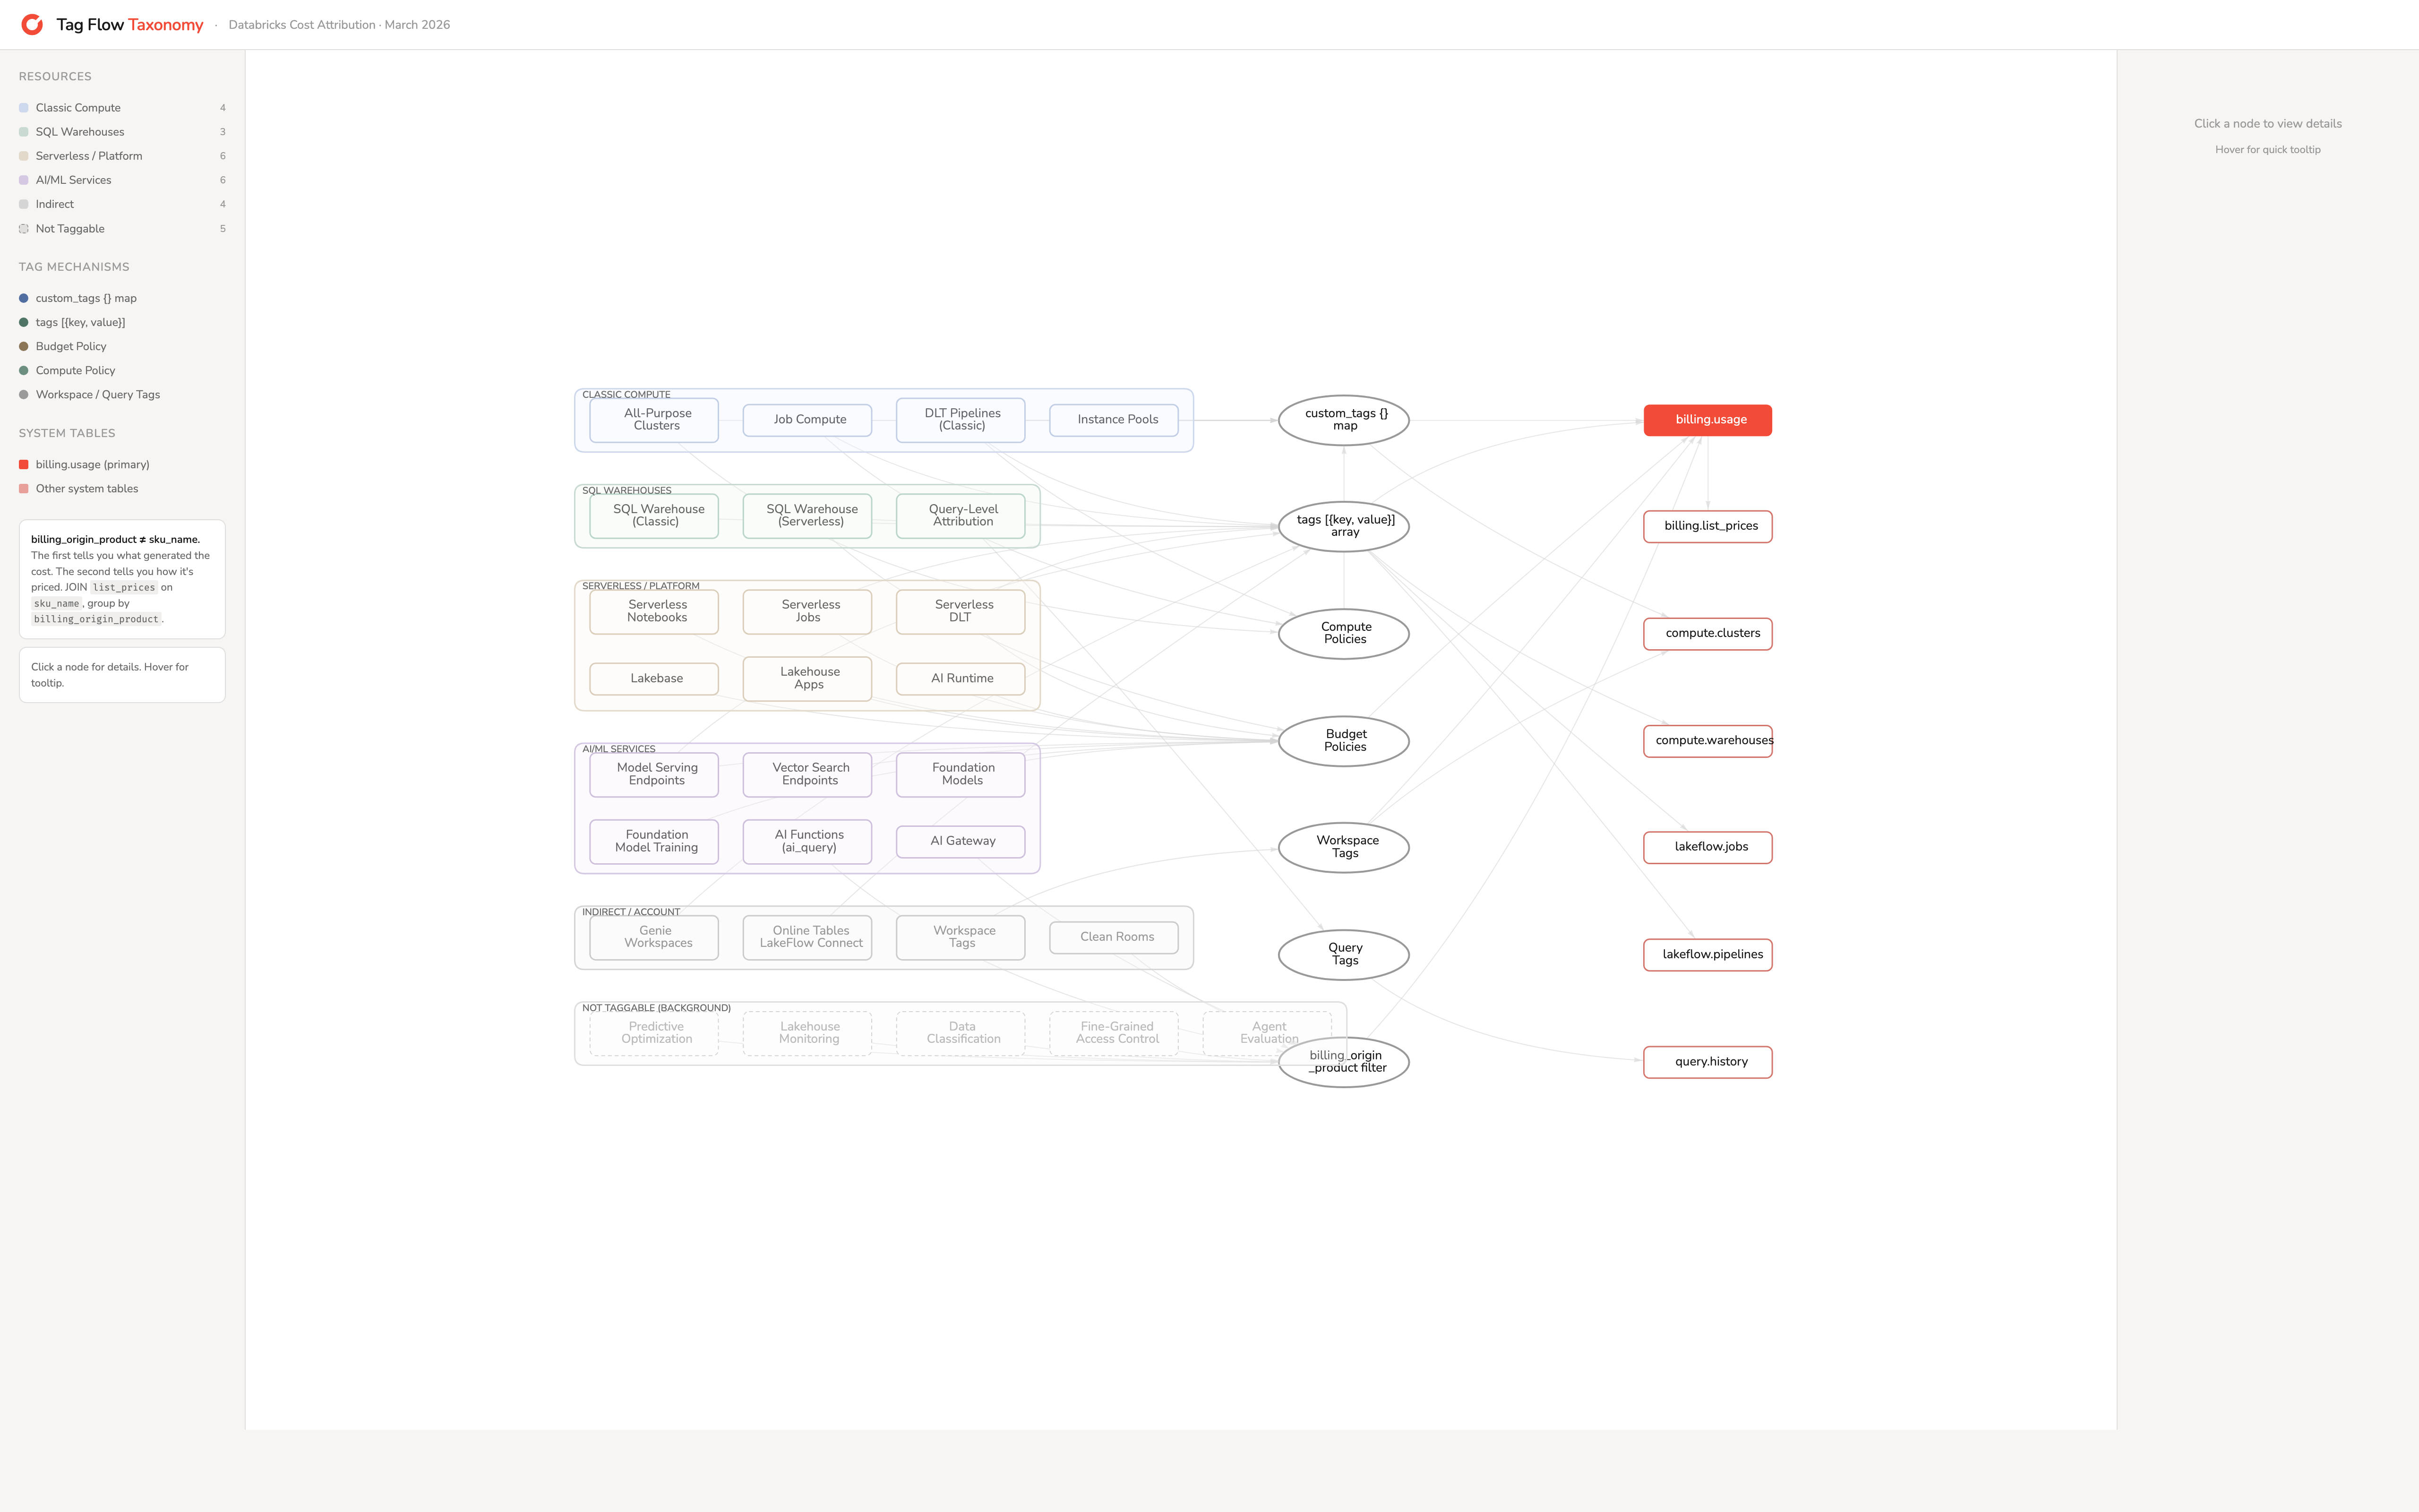Expand the Not Taggable (Background) group label
This screenshot has width=2419, height=1512.
point(656,1008)
